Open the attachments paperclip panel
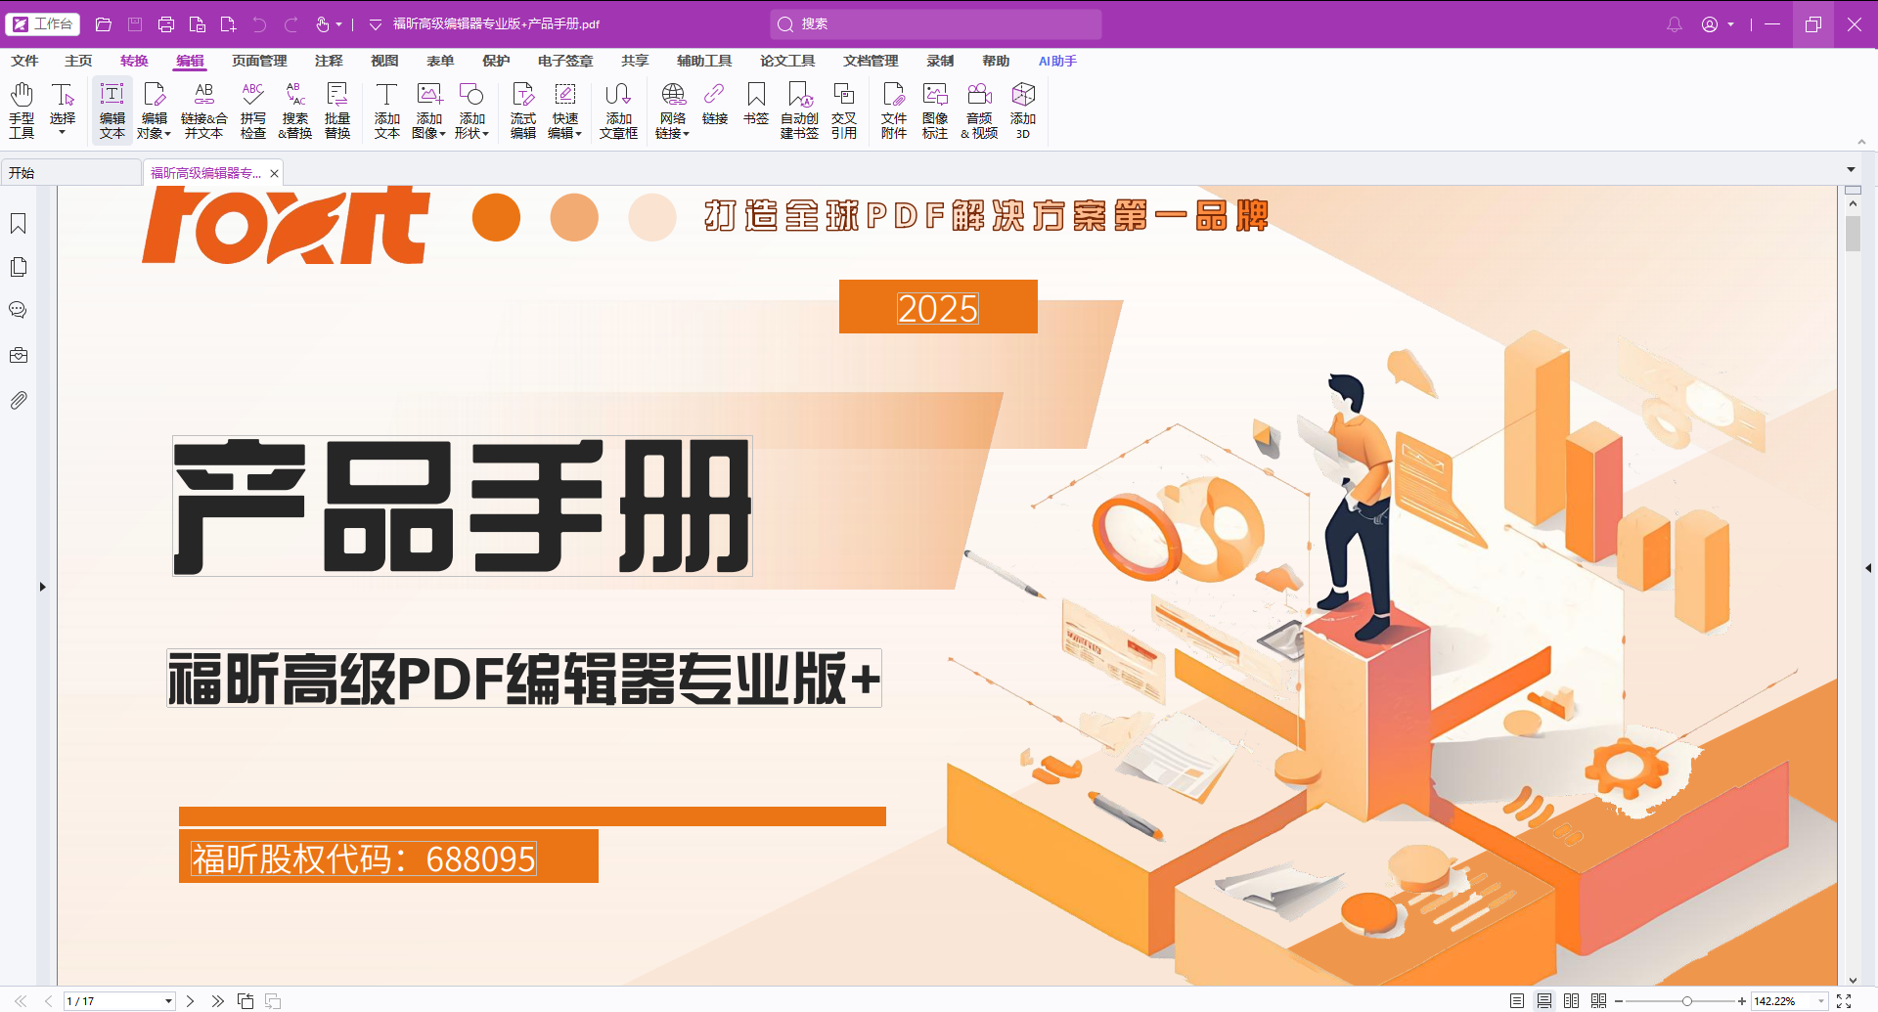The image size is (1878, 1012). 19,400
